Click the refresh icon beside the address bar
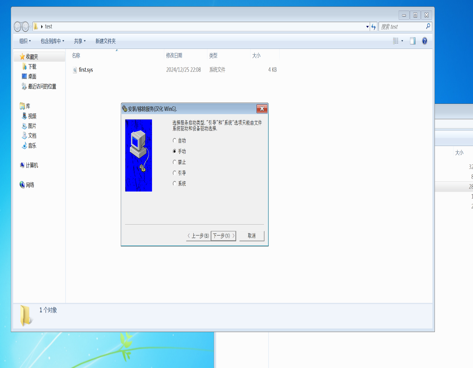 [374, 26]
